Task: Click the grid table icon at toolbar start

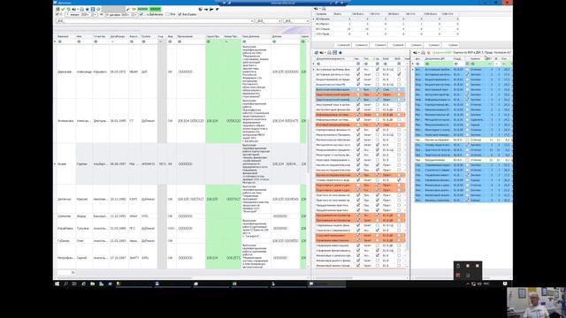Action: point(57,9)
